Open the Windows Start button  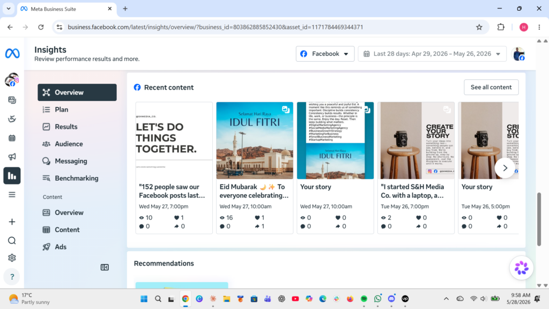[144, 299]
